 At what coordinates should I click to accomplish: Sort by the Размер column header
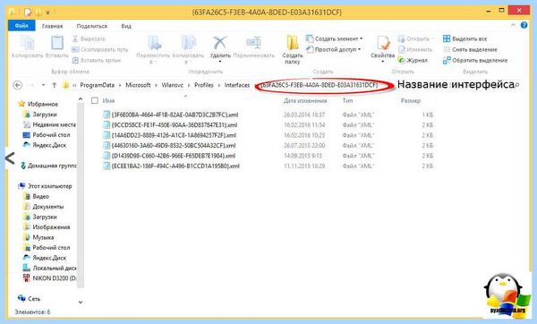(411, 101)
